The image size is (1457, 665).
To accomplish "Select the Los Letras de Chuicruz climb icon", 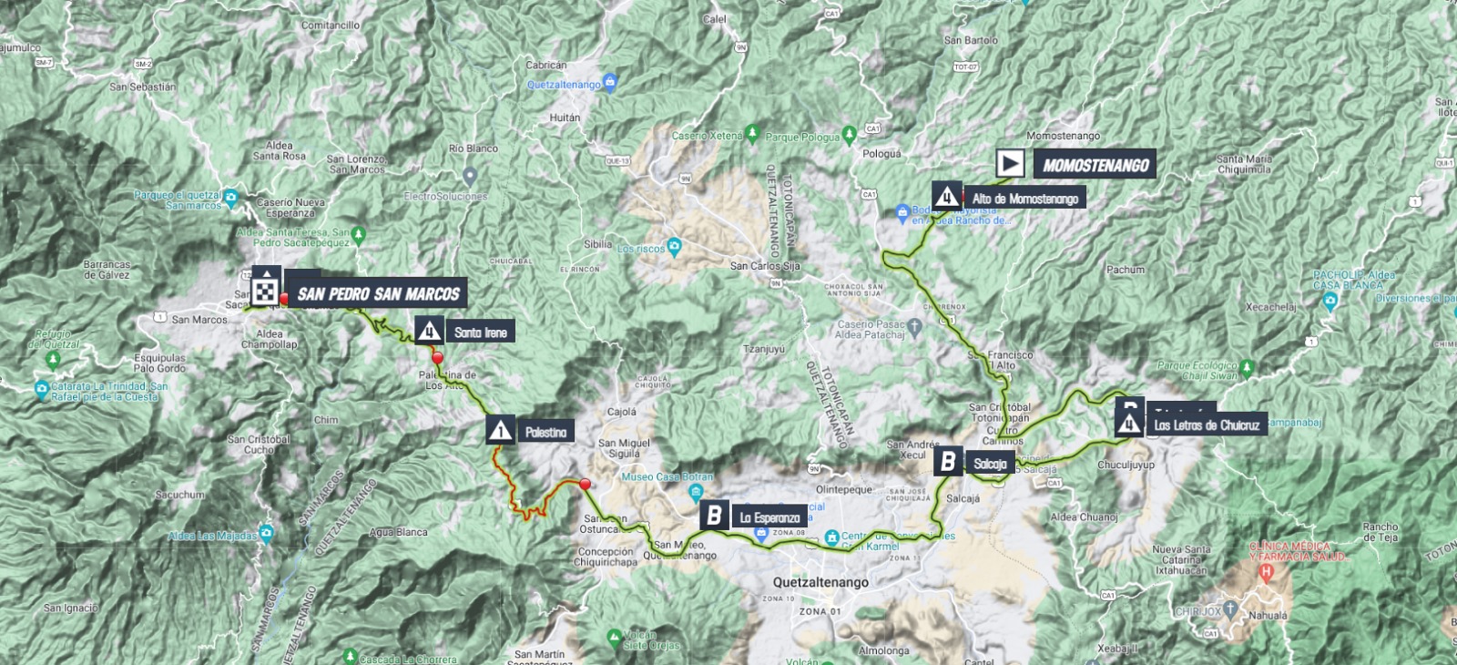I will (1129, 423).
